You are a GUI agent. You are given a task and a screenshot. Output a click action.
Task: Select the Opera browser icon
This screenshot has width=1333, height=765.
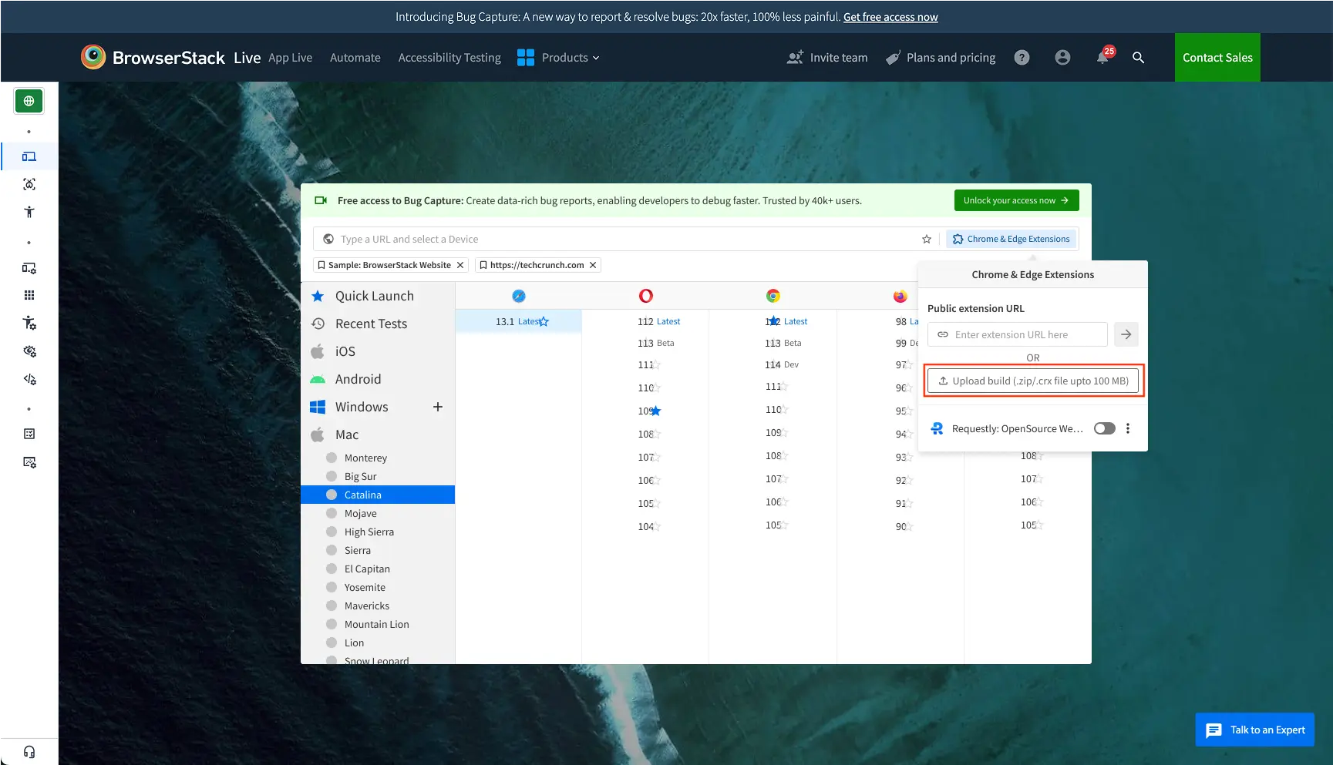tap(645, 295)
